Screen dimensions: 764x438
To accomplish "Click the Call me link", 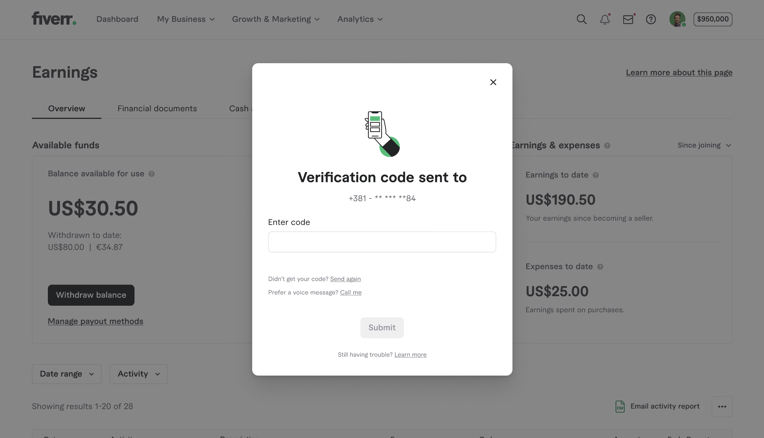I will coord(351,292).
